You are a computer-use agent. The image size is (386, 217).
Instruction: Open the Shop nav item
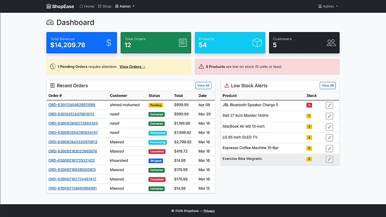coord(105,7)
